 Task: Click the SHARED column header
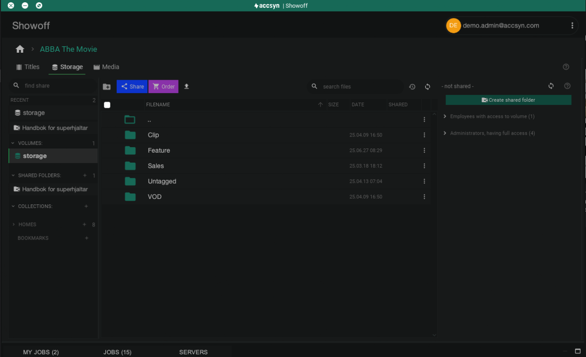point(398,104)
